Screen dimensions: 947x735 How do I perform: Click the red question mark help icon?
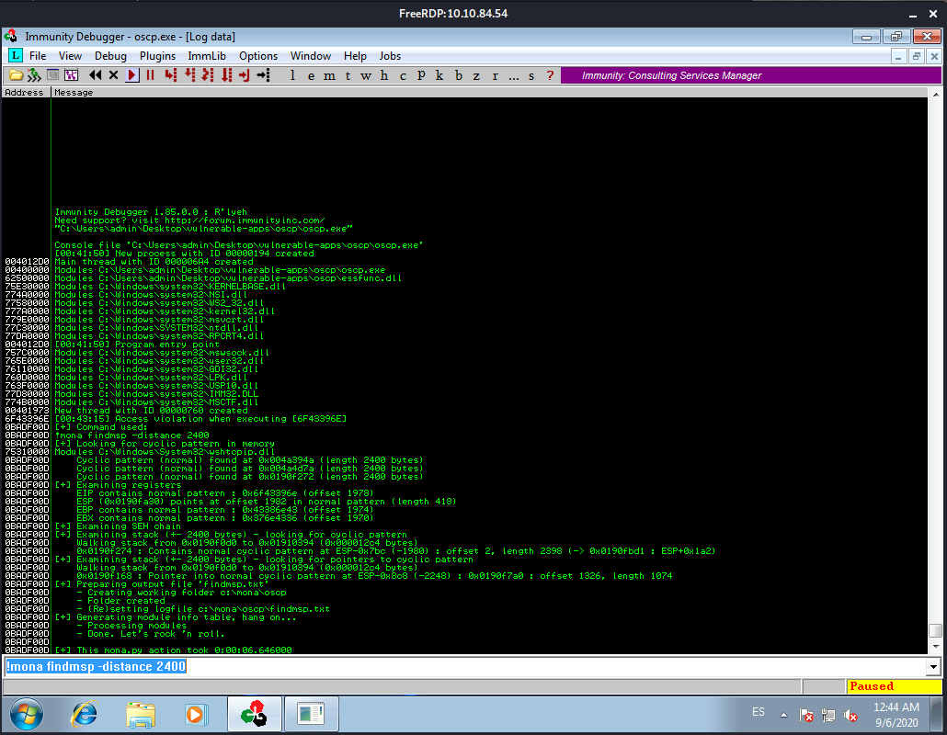[x=550, y=75]
